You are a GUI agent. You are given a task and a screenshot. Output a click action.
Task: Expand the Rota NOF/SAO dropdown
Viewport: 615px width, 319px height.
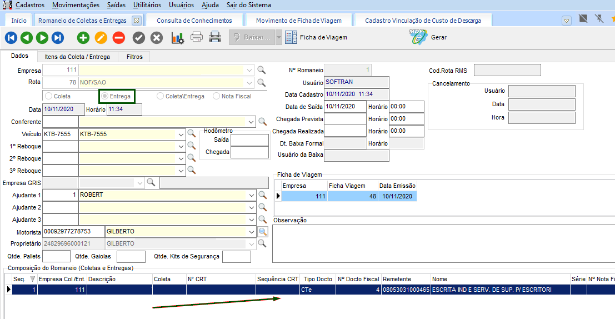click(249, 83)
